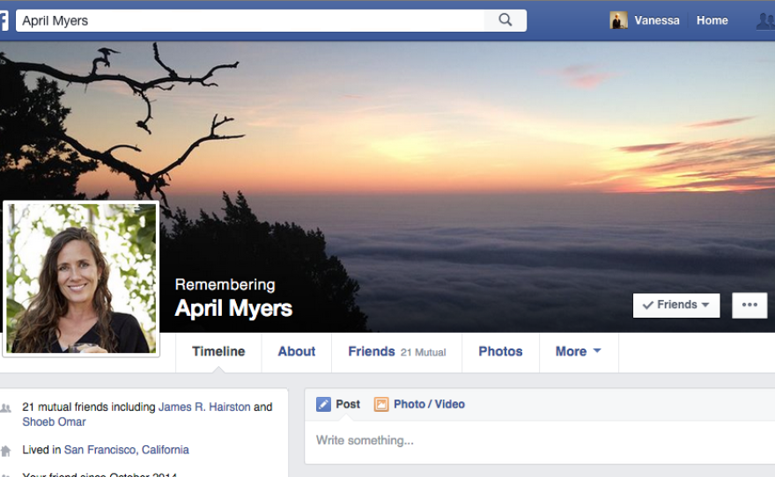Open April Myers' profile photo
This screenshot has width=775, height=477.
[81, 278]
